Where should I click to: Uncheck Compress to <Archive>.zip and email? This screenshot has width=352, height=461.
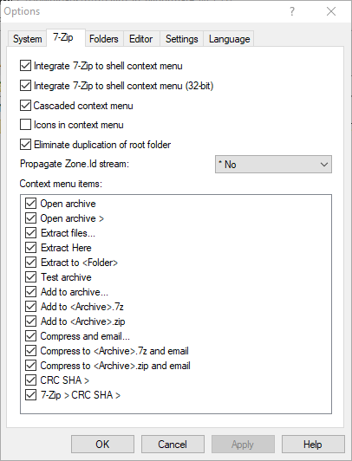[x=30, y=366]
